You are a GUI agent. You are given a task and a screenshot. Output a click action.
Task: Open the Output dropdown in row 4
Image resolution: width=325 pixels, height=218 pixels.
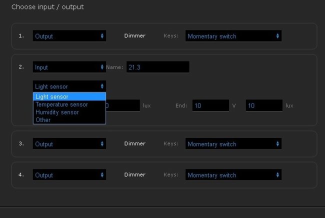coord(69,175)
